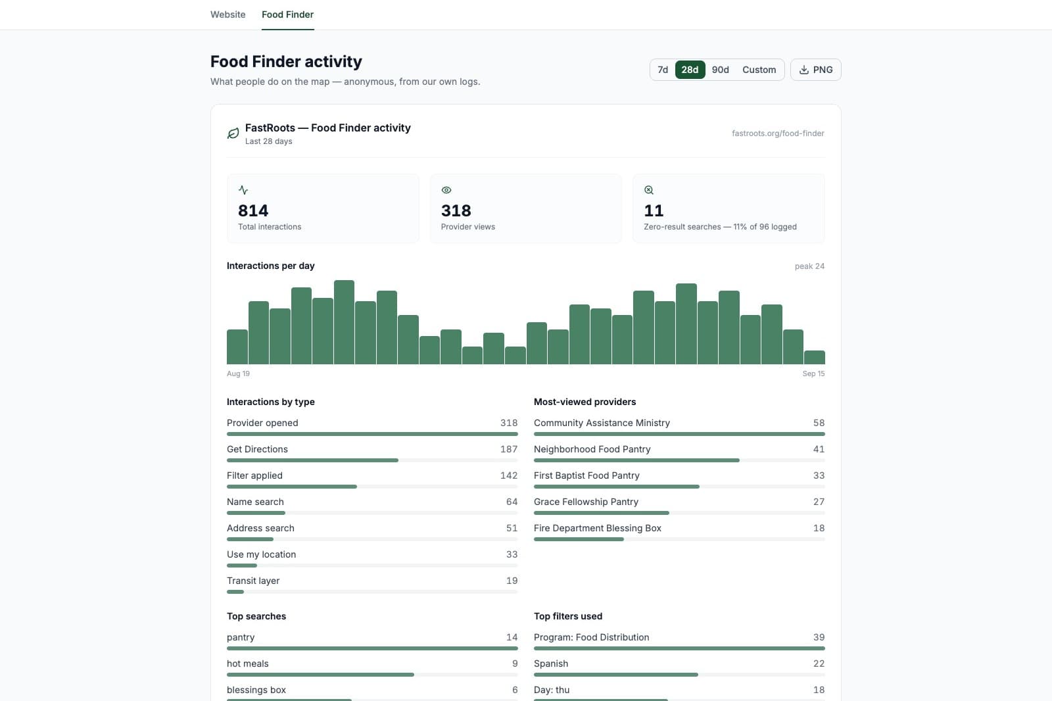Switch to the Website tab

(228, 14)
